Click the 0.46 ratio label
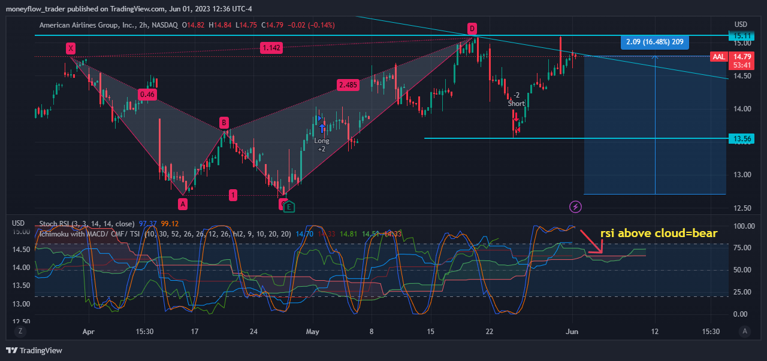The image size is (767, 361). tap(147, 94)
